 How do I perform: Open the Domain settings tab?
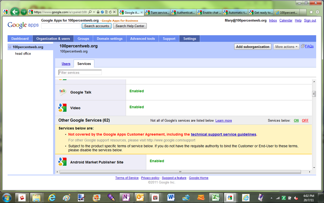tap(110, 39)
